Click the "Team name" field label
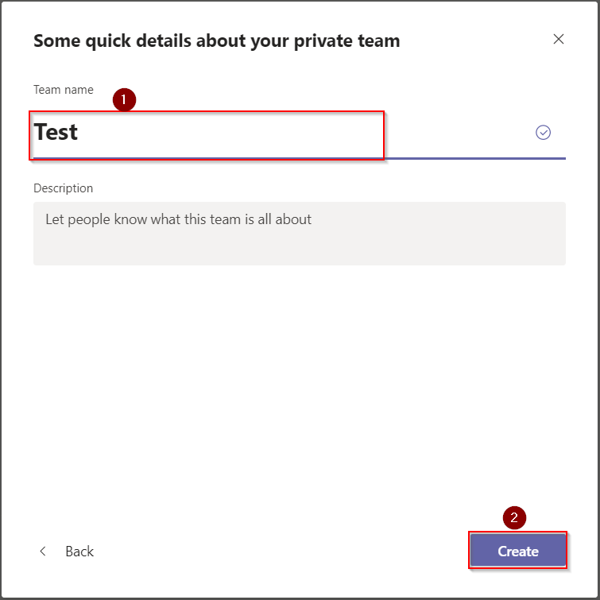 pyautogui.click(x=64, y=90)
